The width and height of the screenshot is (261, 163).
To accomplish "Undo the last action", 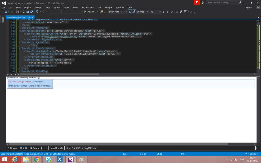I will tap(37, 12).
